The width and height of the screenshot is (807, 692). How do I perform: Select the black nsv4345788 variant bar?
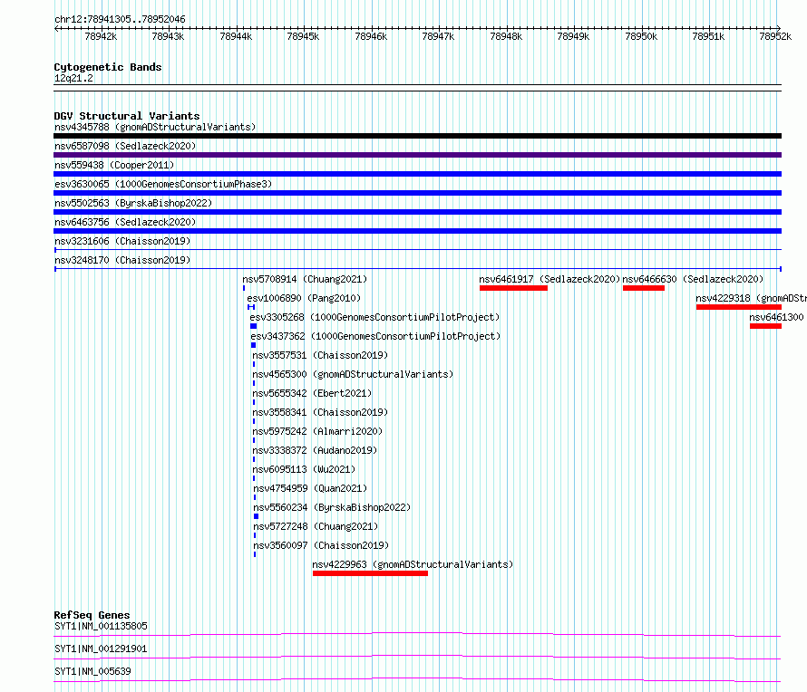tap(417, 136)
